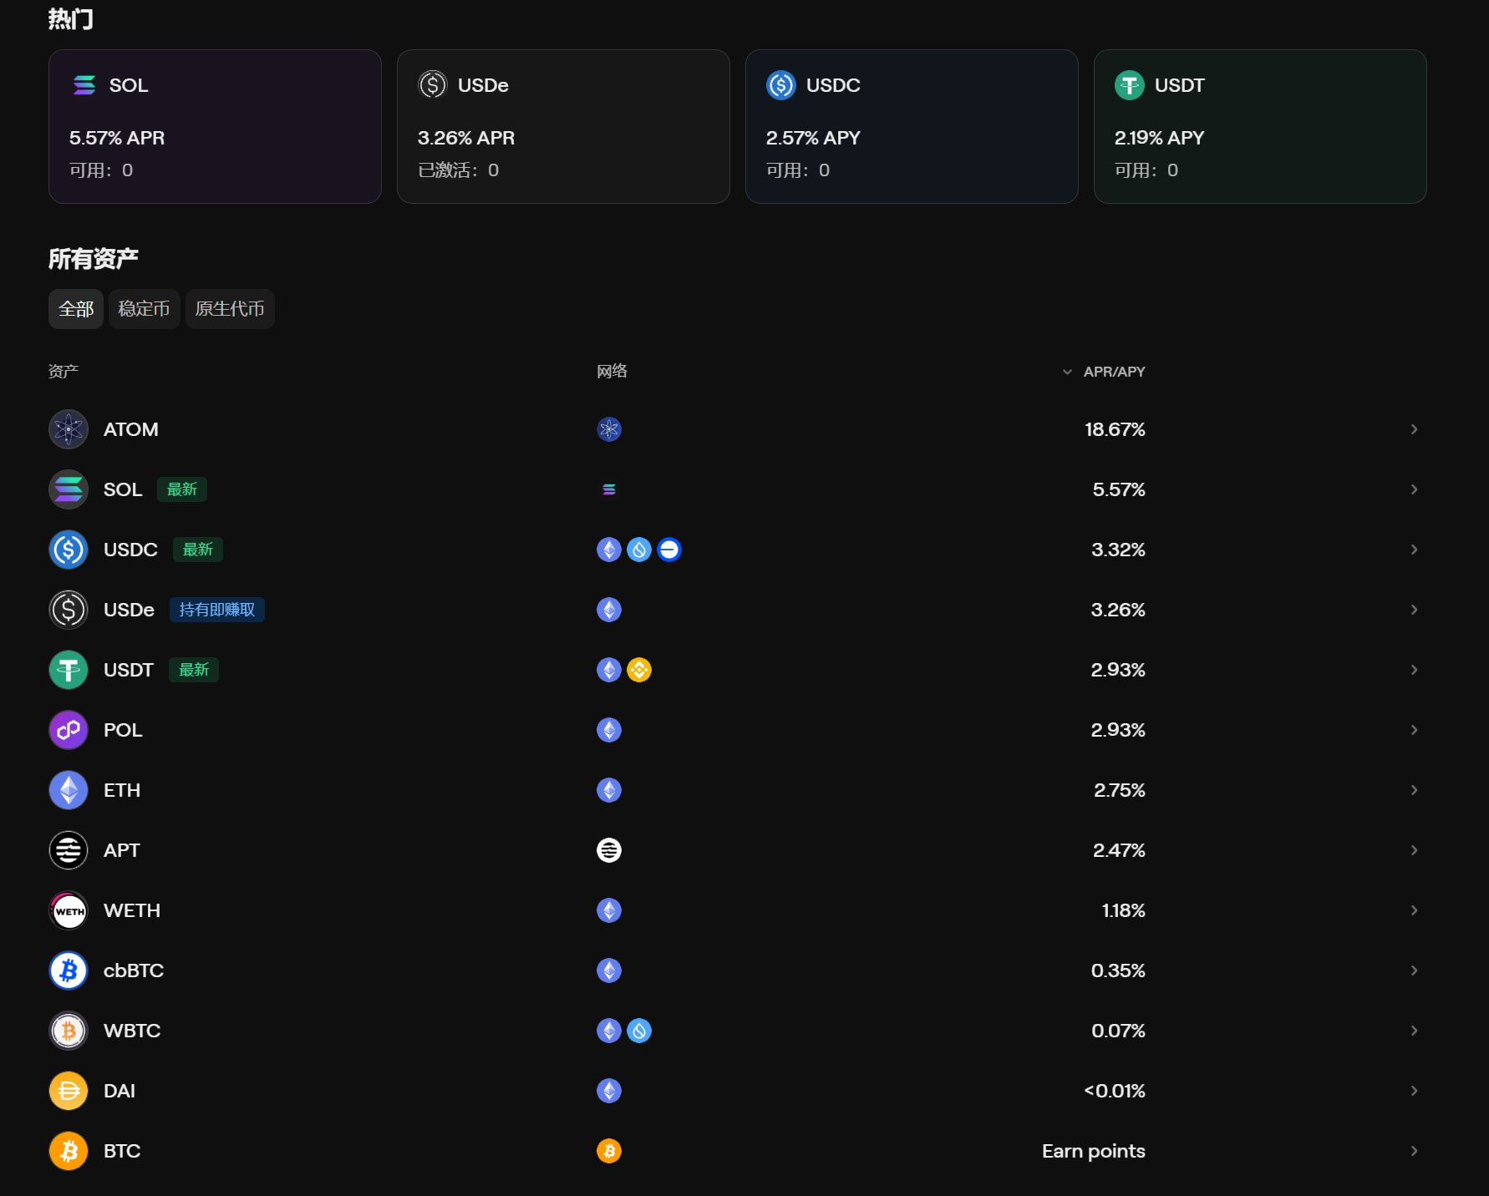Open the USDT 2.19% APY popular card

pos(1260,126)
